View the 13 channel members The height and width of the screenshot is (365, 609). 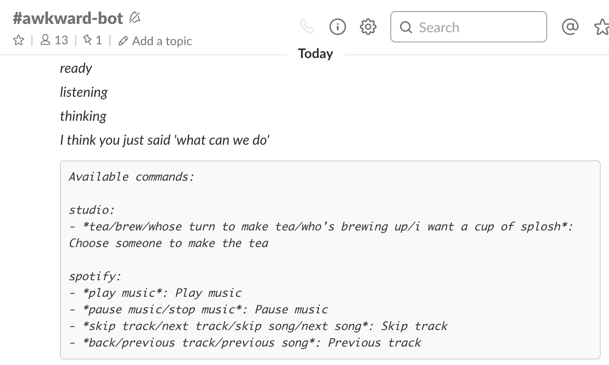54,41
